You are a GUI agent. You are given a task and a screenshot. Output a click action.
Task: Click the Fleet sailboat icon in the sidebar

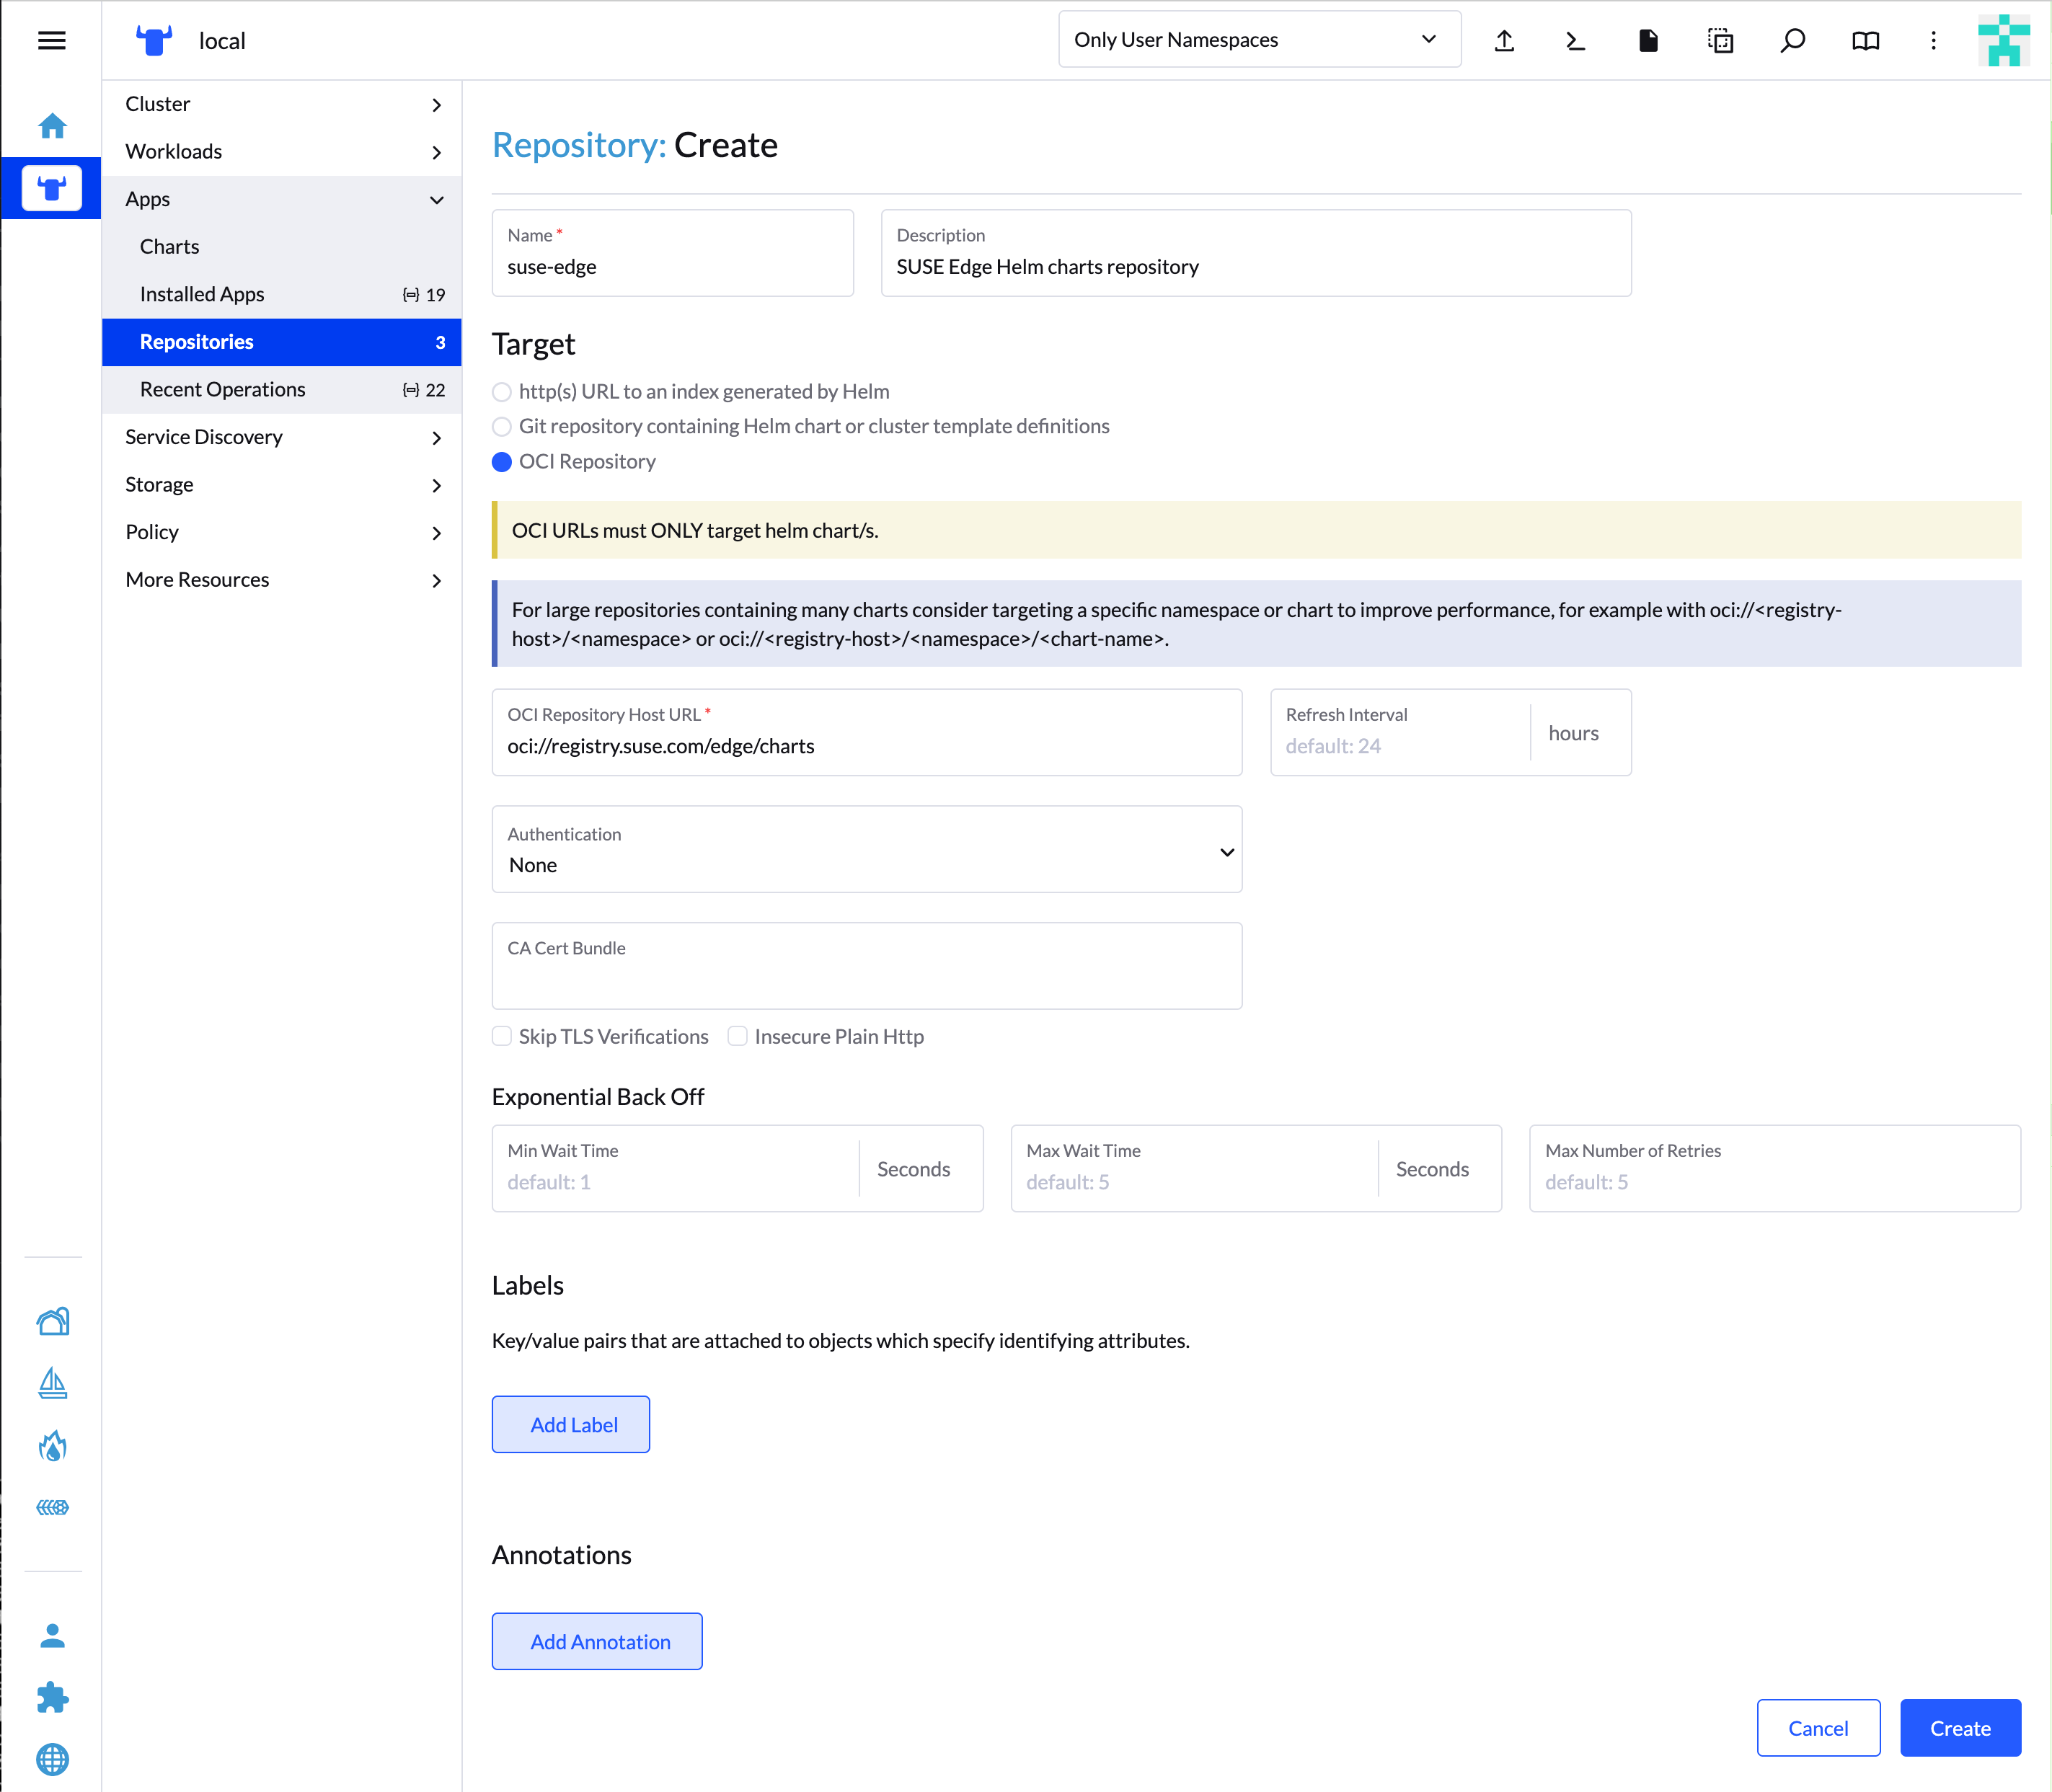(52, 1384)
